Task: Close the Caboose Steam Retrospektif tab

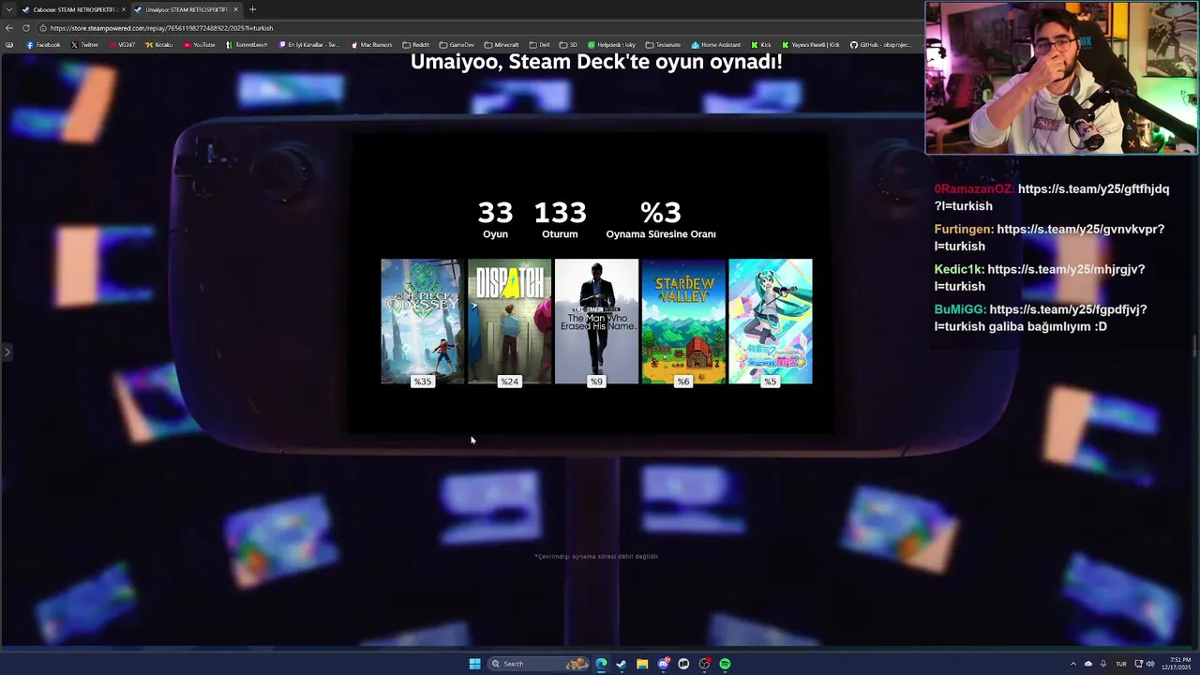Action: 123,9
